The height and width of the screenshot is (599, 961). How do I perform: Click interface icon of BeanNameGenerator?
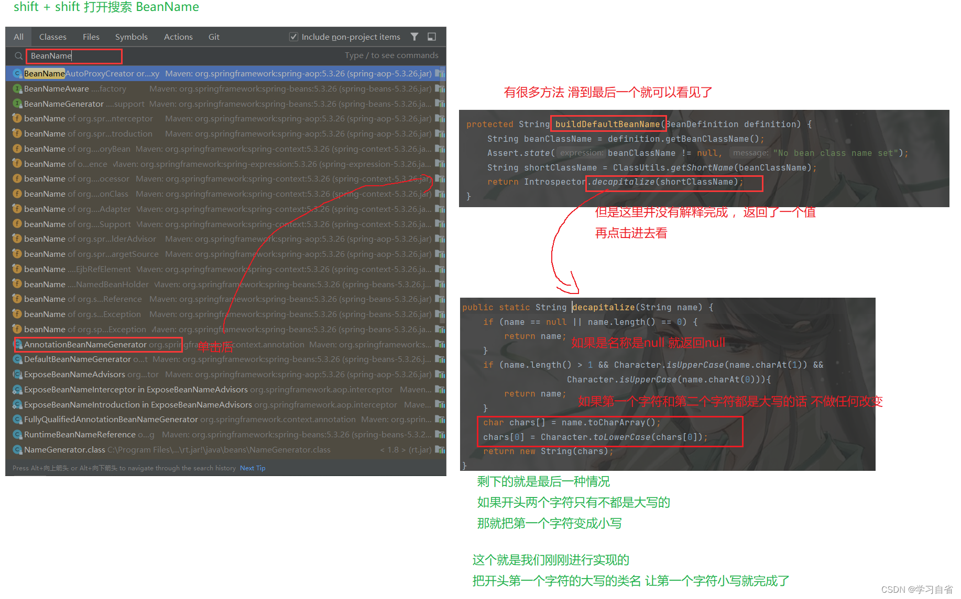tap(17, 104)
